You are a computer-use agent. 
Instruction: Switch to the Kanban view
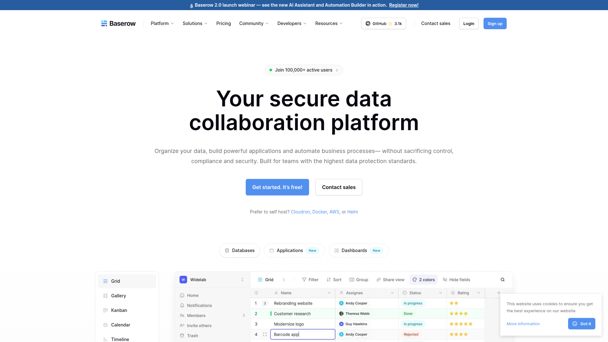(119, 310)
